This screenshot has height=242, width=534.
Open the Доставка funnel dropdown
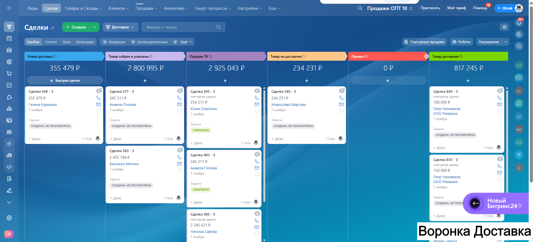[120, 27]
